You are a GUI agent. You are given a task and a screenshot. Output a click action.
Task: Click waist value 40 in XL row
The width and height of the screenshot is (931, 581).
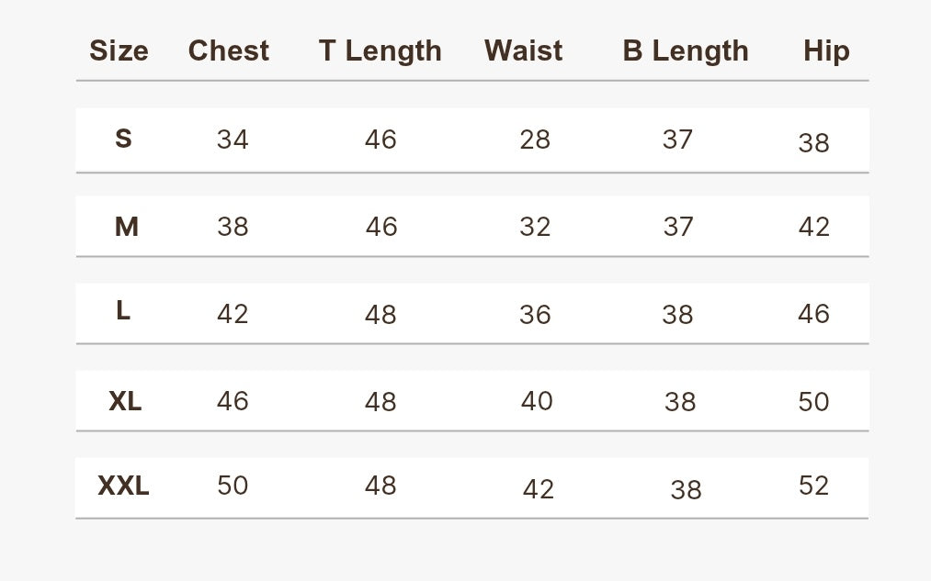point(537,401)
